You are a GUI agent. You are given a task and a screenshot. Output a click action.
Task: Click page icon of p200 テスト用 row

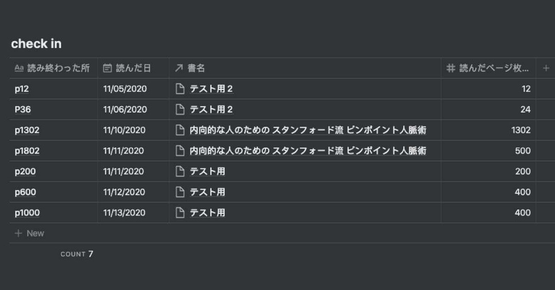click(180, 171)
